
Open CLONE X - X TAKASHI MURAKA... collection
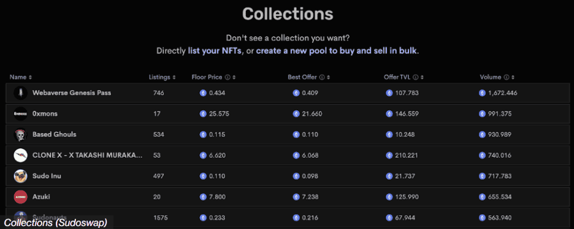tap(88, 156)
